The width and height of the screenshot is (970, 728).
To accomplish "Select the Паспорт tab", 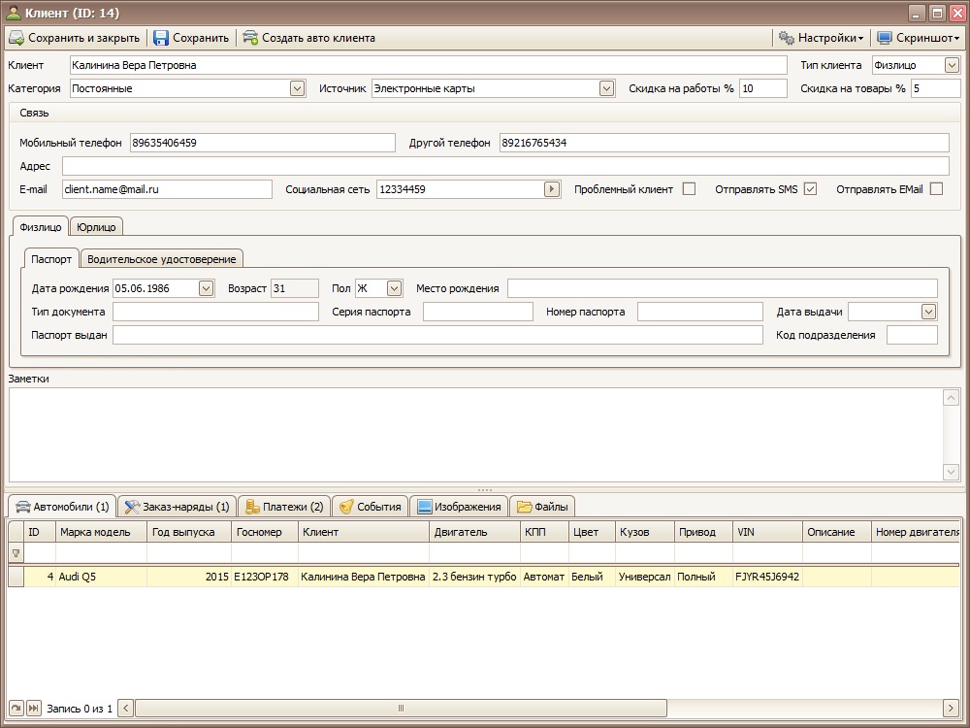I will pyautogui.click(x=51, y=259).
